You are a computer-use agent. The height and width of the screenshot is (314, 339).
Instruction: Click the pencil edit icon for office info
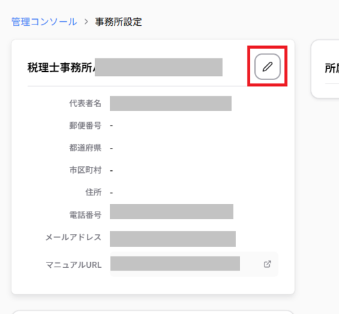point(267,66)
